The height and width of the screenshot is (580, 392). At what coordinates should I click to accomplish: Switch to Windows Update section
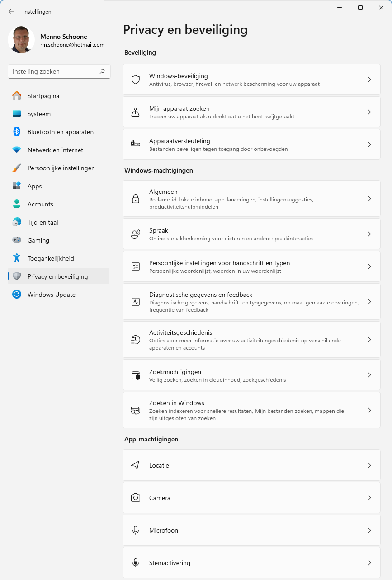(58, 295)
